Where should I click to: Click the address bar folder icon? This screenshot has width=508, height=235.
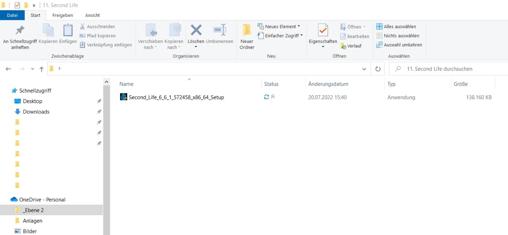[x=52, y=69]
